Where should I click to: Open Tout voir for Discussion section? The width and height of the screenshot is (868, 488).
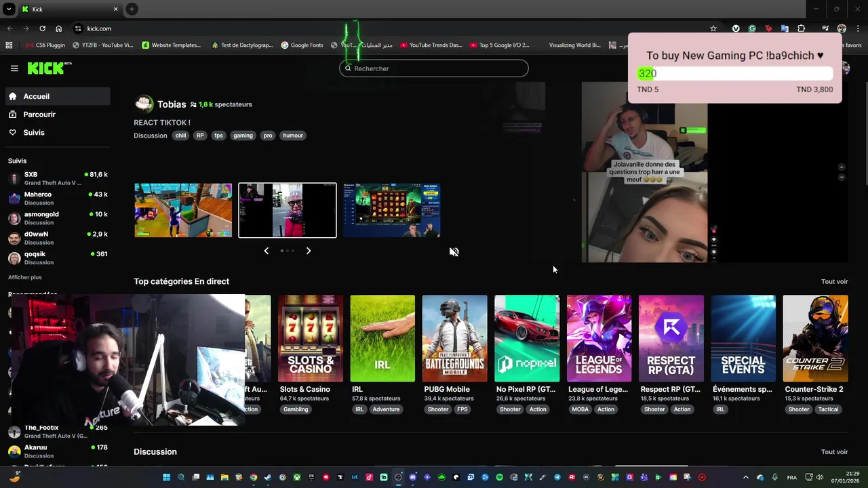835,452
